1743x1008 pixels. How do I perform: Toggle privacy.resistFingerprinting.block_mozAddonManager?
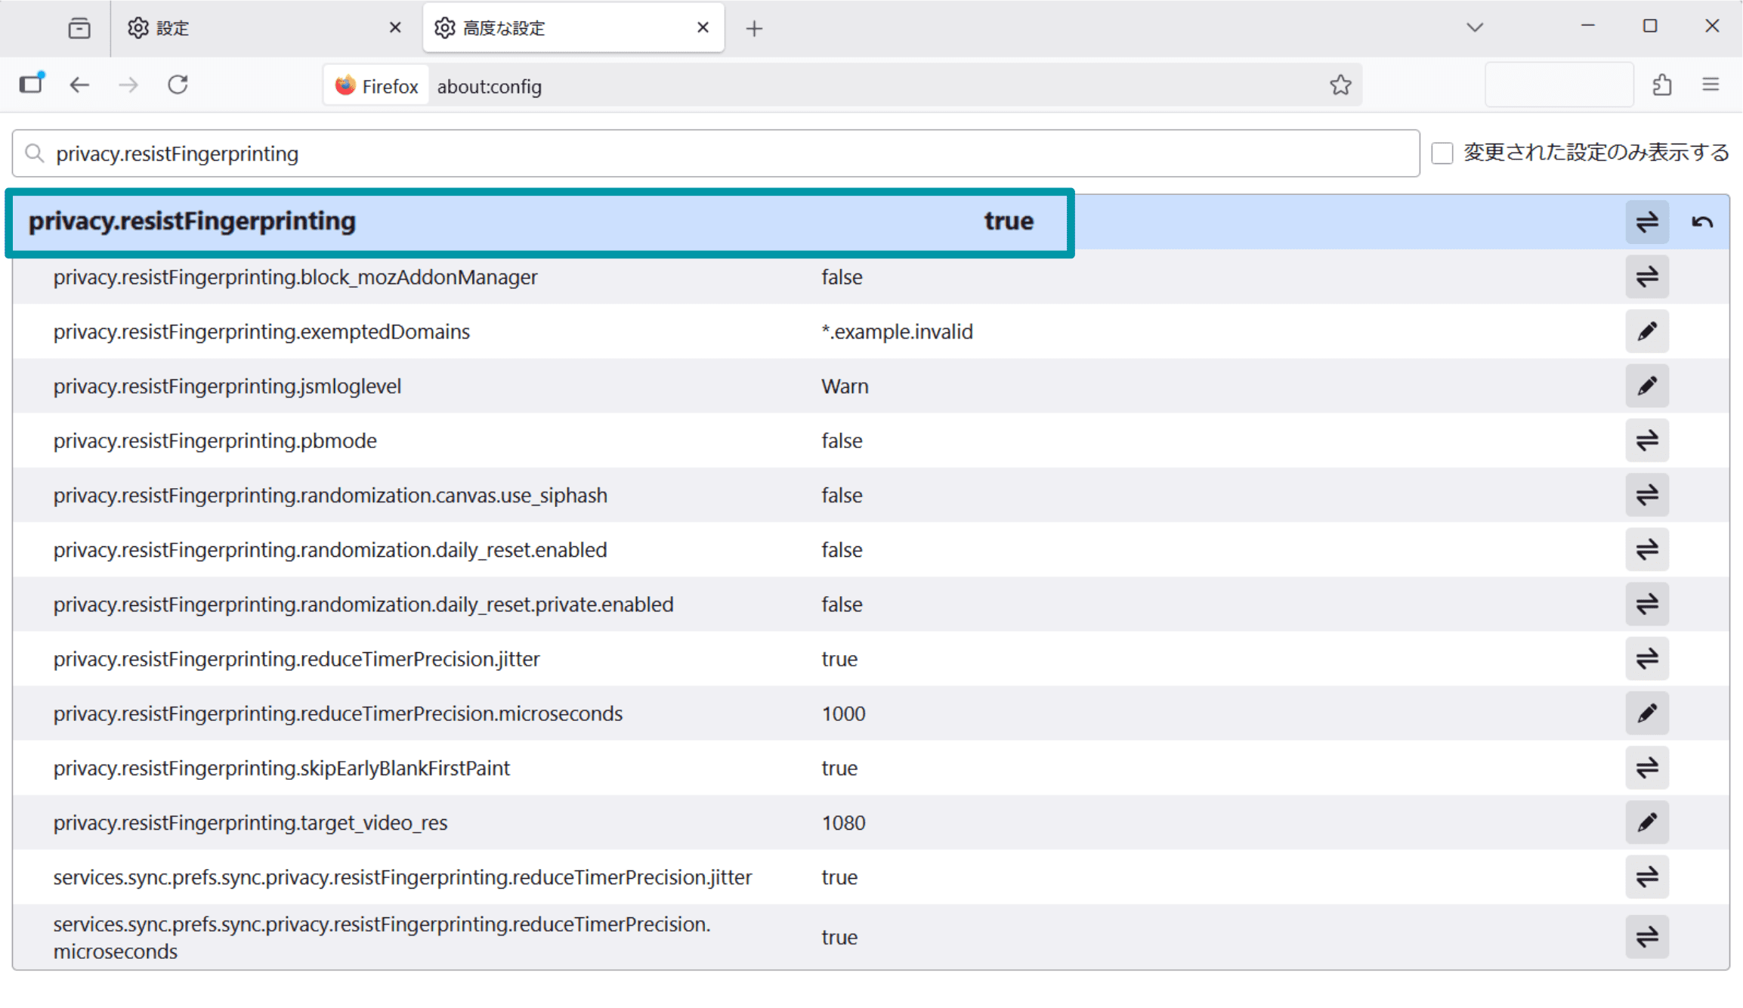point(1647,277)
